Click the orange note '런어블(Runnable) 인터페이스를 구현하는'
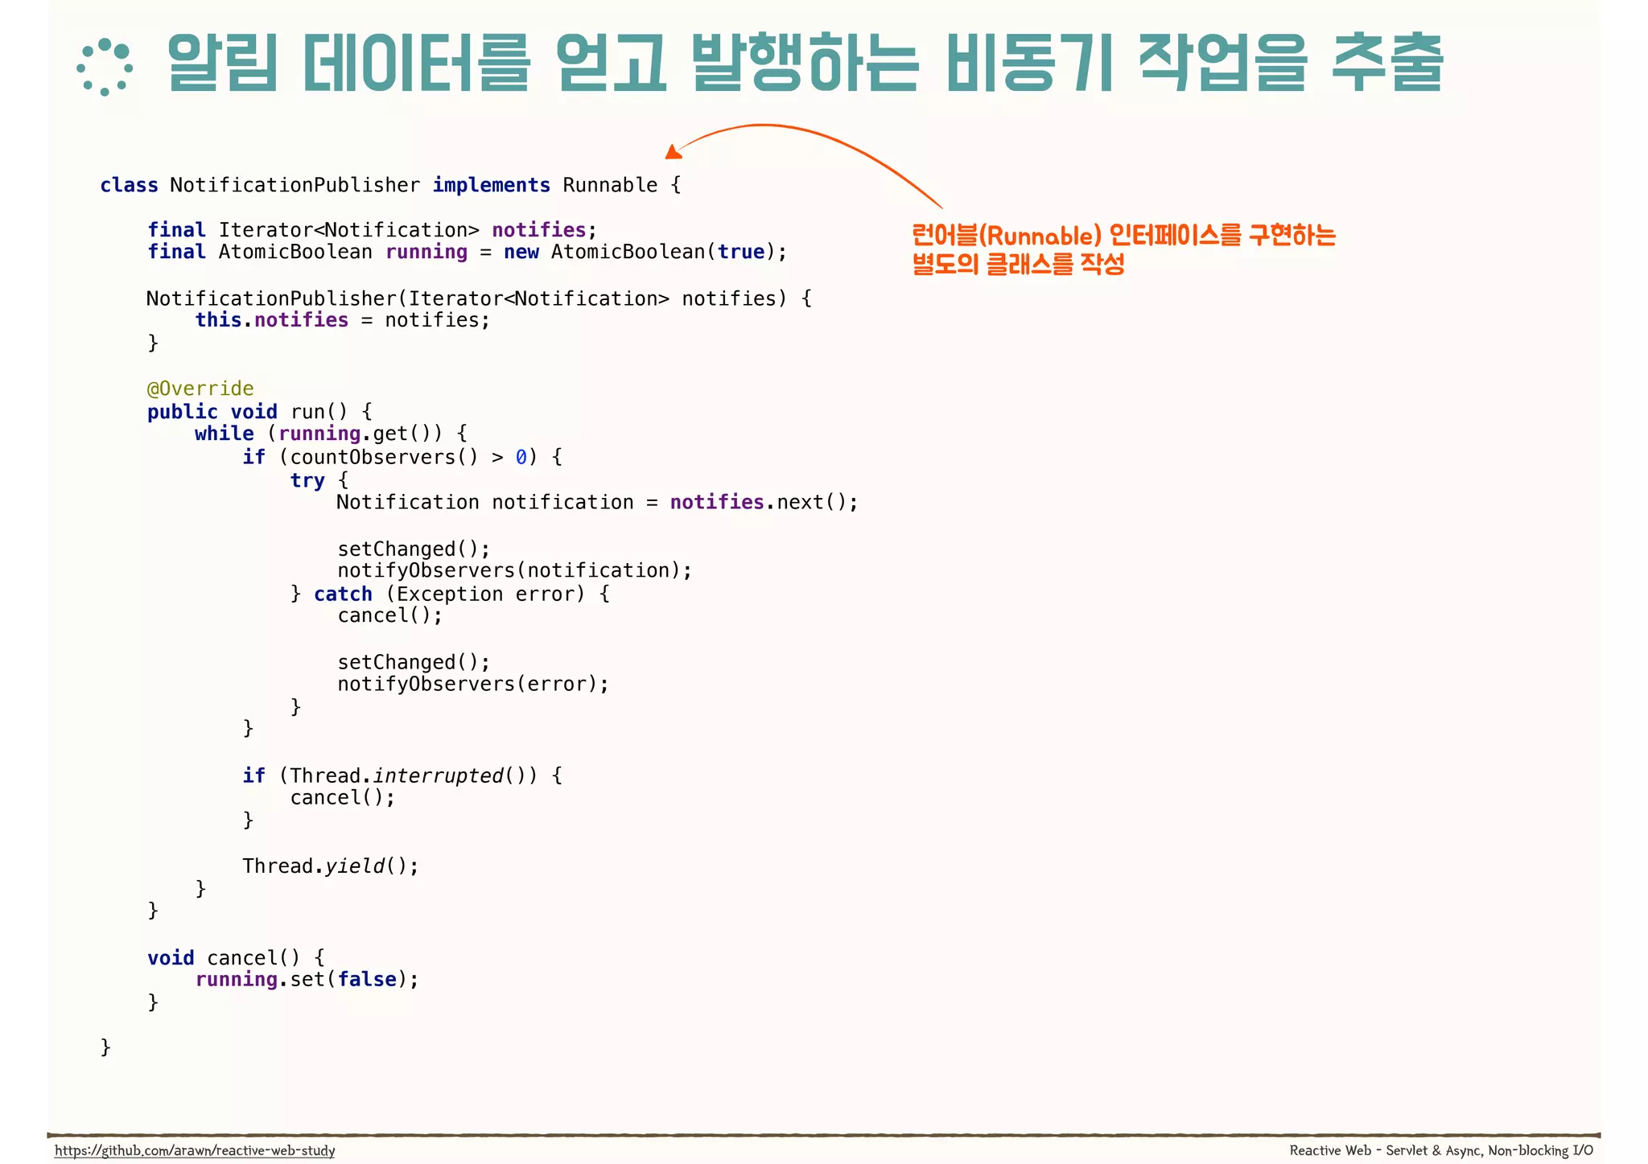The width and height of the screenshot is (1648, 1164). click(1124, 236)
